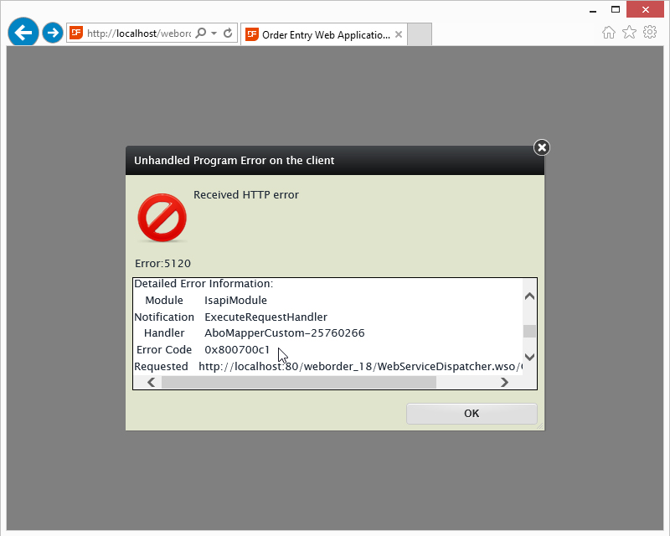Click the dialog title 'Unhandled Program Error on the client'

(234, 161)
